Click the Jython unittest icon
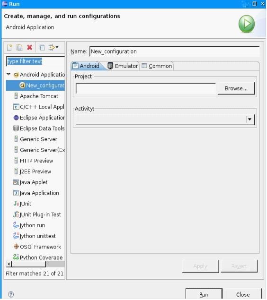 click(16, 236)
